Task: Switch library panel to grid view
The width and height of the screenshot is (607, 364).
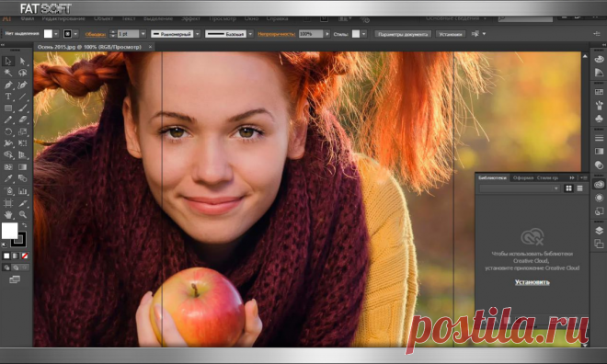Action: click(x=568, y=188)
